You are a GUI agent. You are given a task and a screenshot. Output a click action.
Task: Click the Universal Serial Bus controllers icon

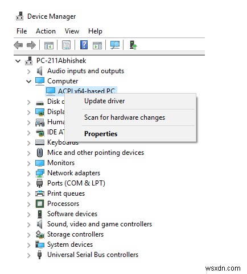[x=39, y=255]
